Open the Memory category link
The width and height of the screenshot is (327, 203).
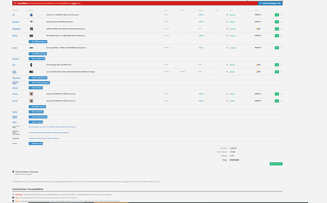click(15, 36)
